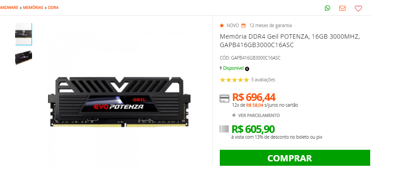
Task: Click the Disponível availability label
Action: tap(233, 68)
